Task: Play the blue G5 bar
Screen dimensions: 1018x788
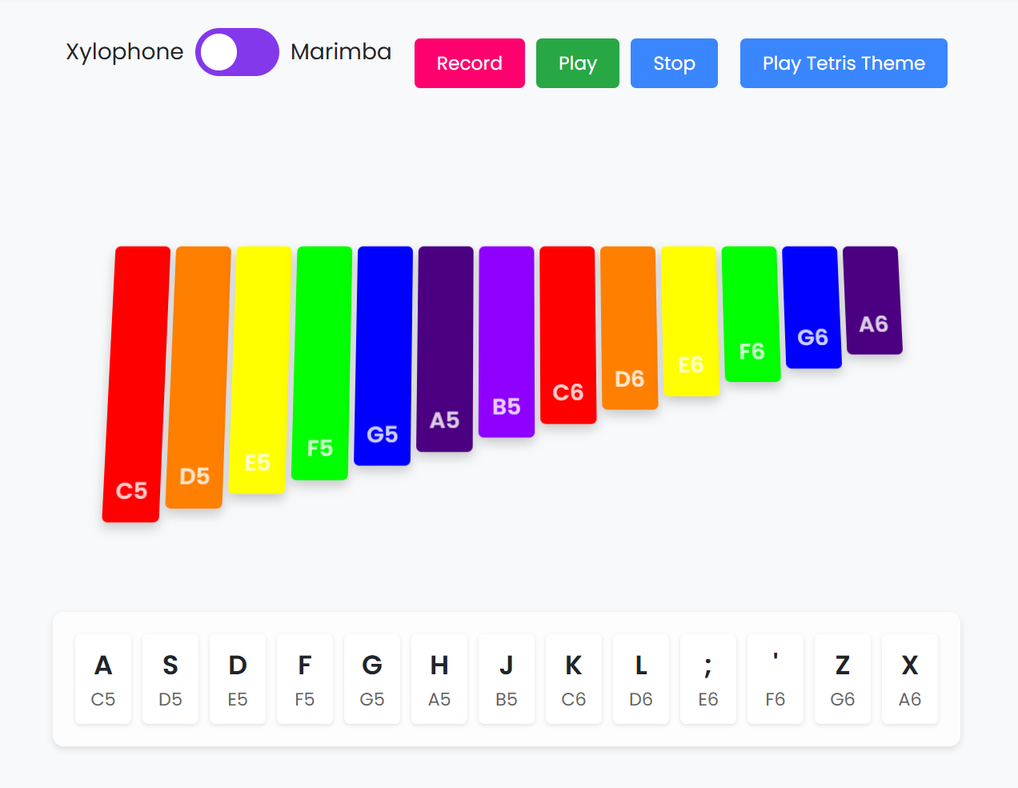Action: 383,356
